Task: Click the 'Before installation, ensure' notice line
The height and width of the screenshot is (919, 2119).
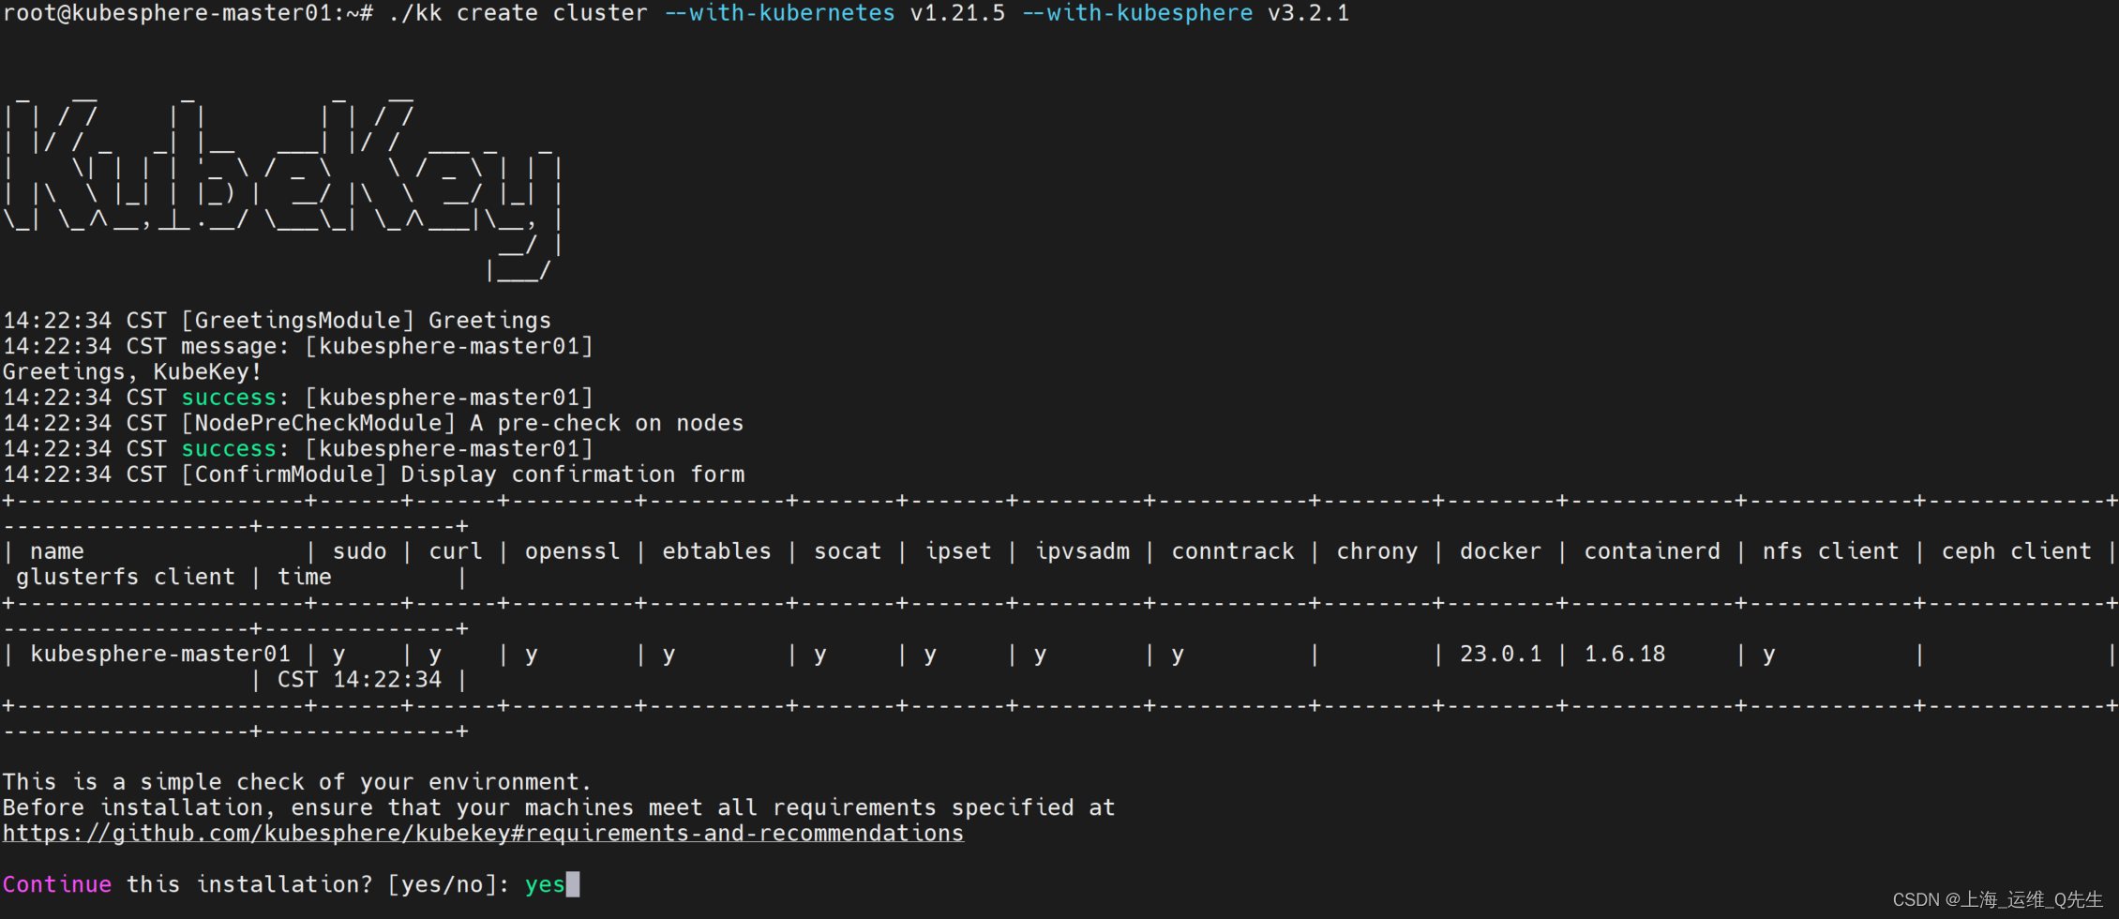Action: coord(559,807)
